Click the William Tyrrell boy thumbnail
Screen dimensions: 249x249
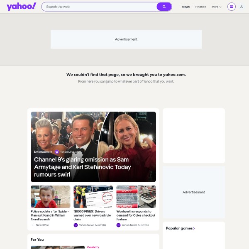(x=51, y=197)
